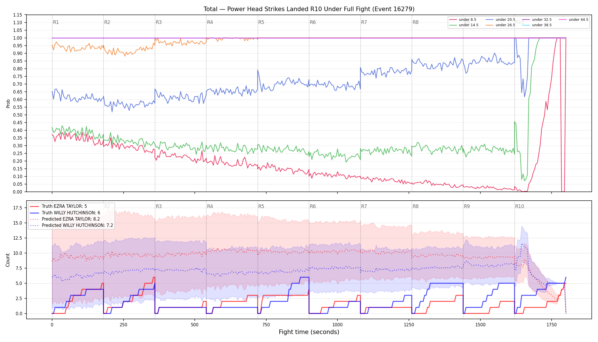Click the R7 round label in the count chart

tap(364, 206)
